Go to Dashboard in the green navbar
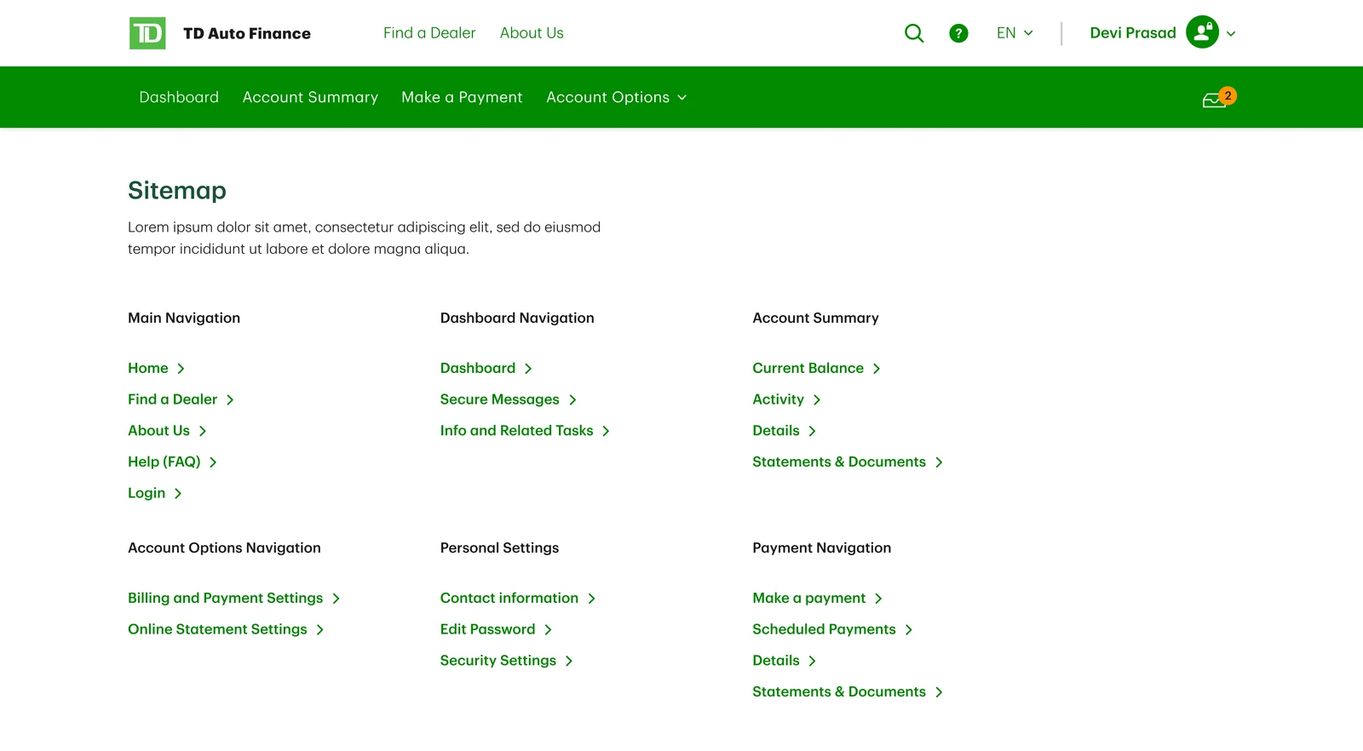1363x751 pixels. click(179, 97)
